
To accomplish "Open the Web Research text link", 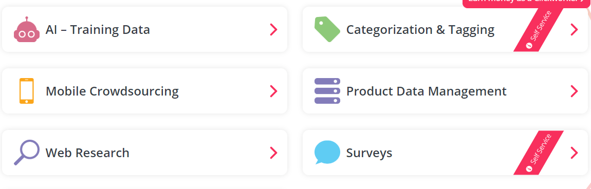I will (x=87, y=153).
